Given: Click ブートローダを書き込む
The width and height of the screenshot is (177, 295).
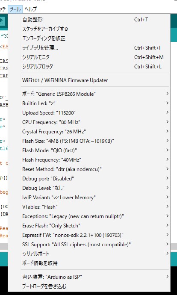Looking at the screenshot, I should point(89,286).
